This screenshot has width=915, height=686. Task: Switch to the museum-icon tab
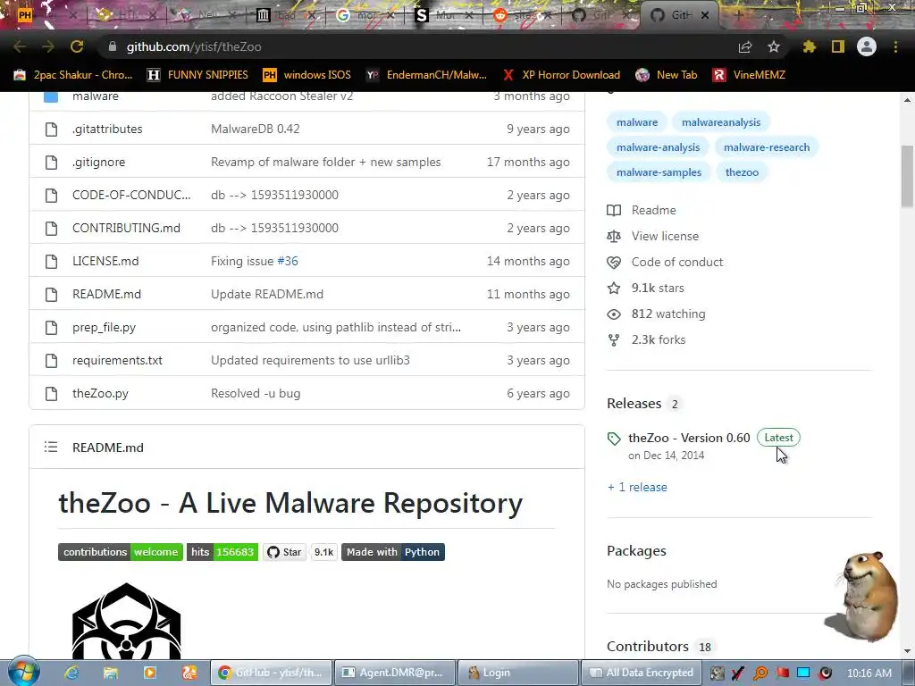[x=287, y=15]
